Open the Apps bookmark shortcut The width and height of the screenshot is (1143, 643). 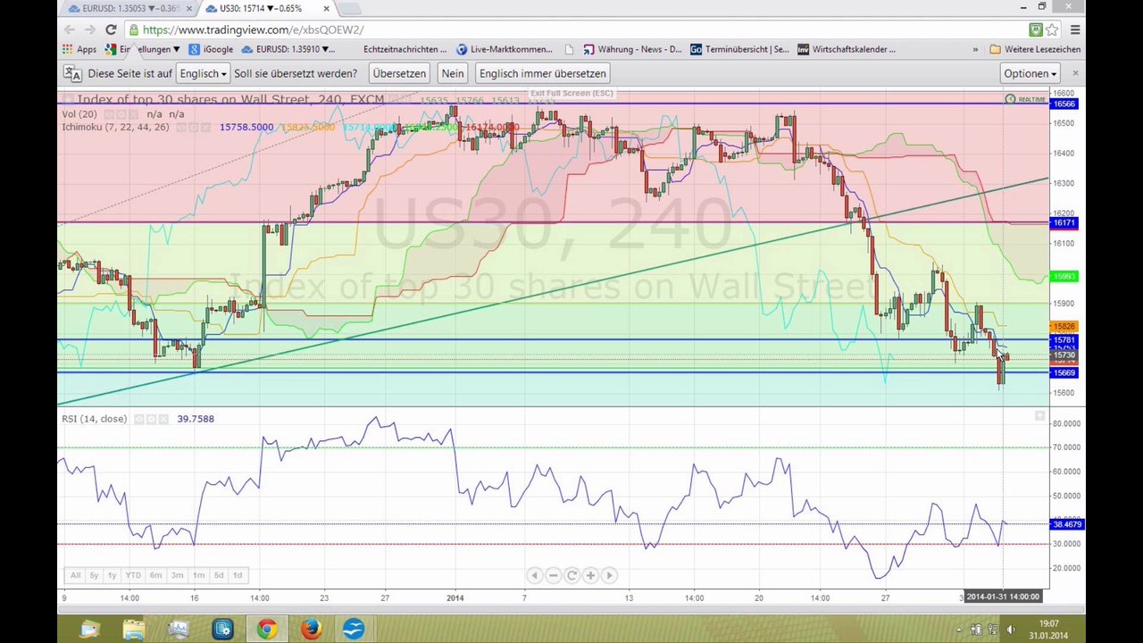coord(79,49)
